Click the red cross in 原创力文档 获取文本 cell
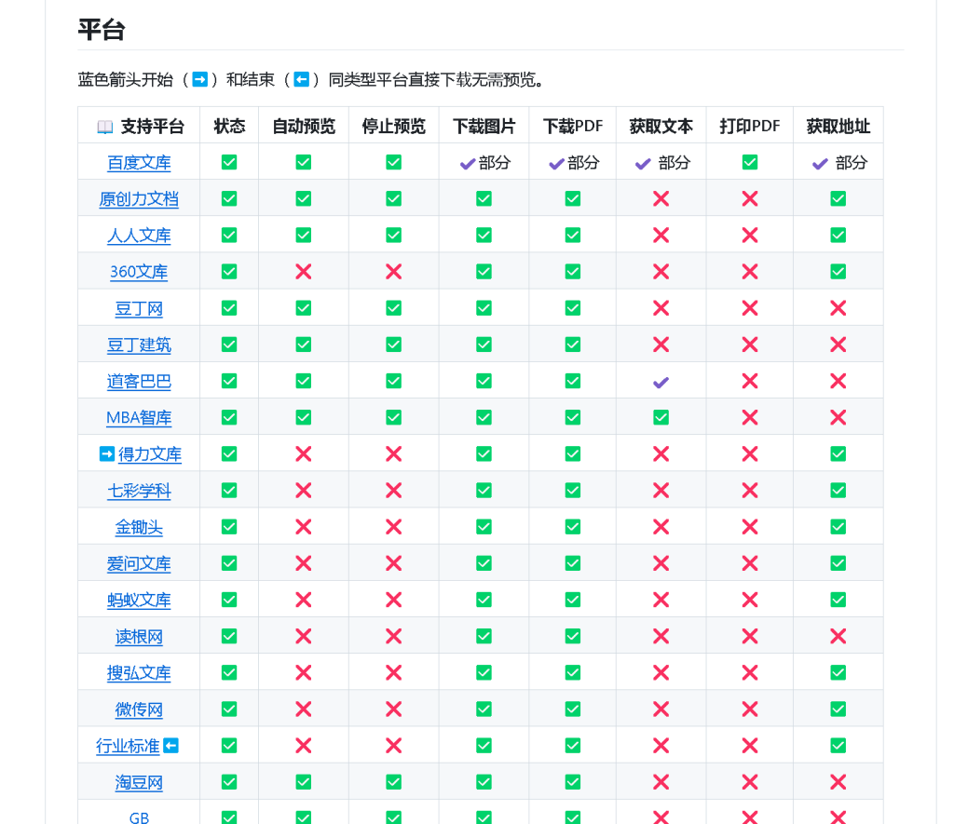Screen dimensions: 954x824 [661, 199]
